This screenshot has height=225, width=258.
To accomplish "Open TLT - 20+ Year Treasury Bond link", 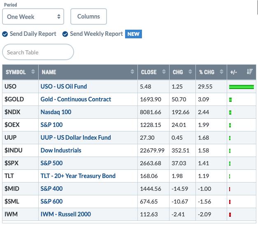I will click(x=78, y=176).
